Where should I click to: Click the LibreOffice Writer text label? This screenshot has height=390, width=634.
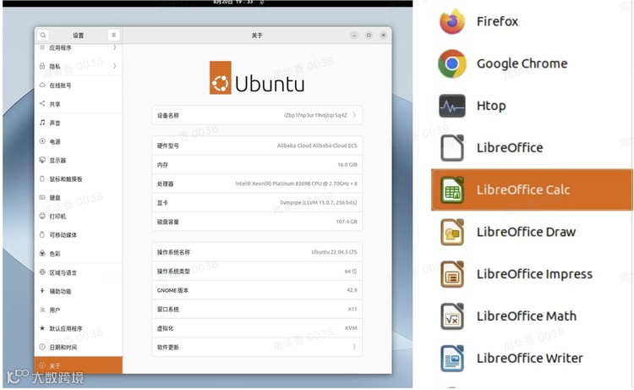point(530,358)
